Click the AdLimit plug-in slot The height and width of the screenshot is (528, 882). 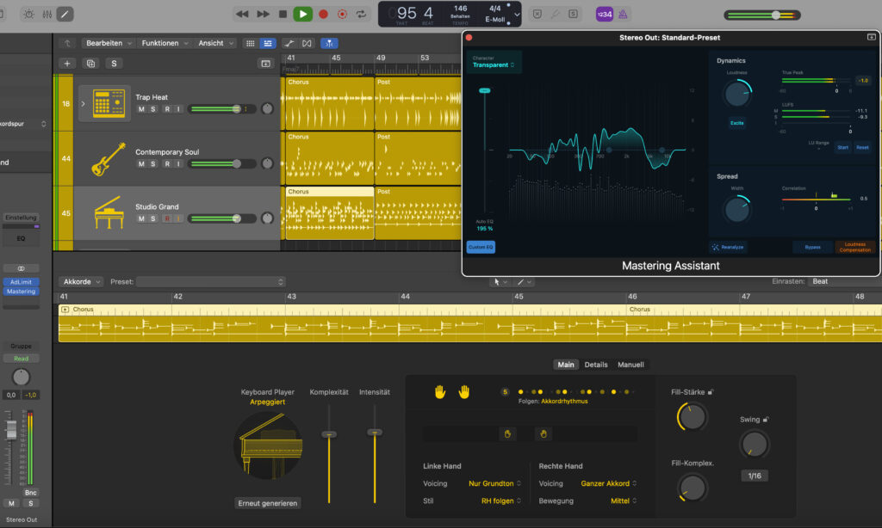(21, 282)
